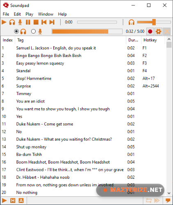Select 'You want me to show you tough' row
The image size is (173, 205).
click(84, 109)
